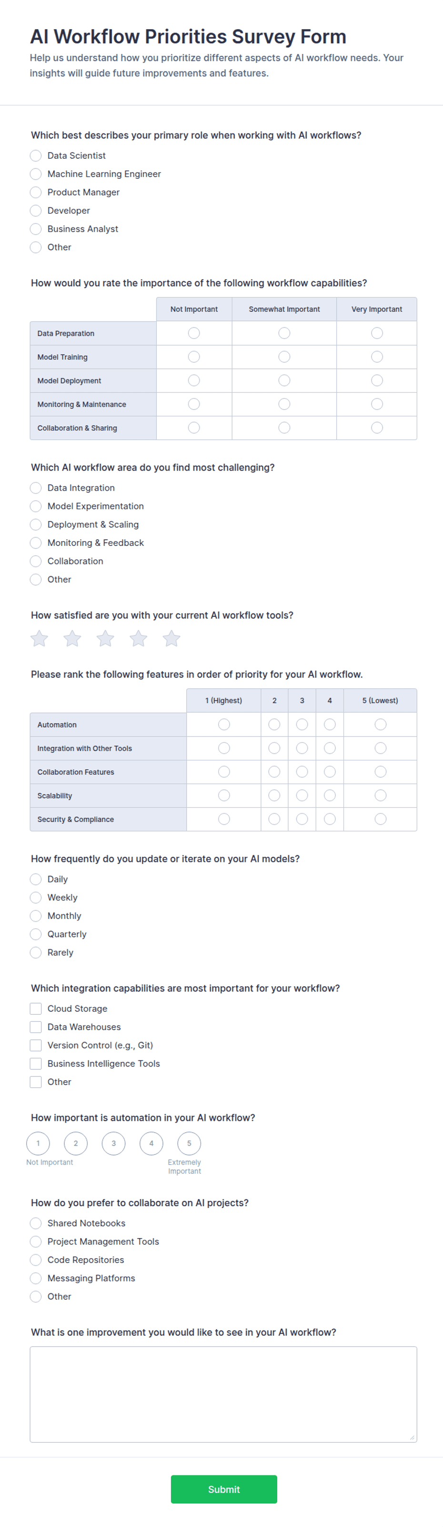This screenshot has height=1527, width=443.
Task: Mark Data Preparation as Very Important
Action: point(377,333)
